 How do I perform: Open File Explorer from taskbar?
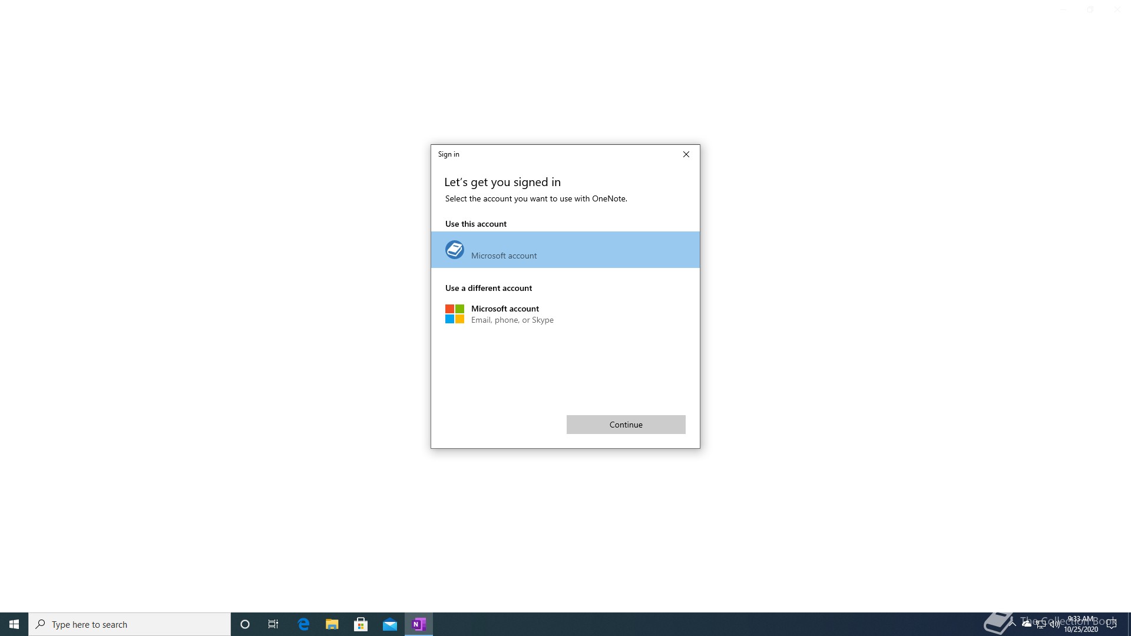coord(332,624)
